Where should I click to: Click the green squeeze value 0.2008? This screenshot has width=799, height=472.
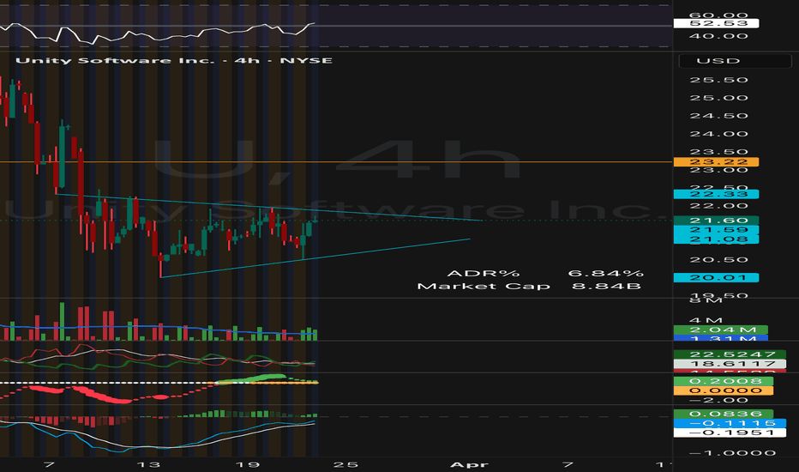pyautogui.click(x=723, y=381)
